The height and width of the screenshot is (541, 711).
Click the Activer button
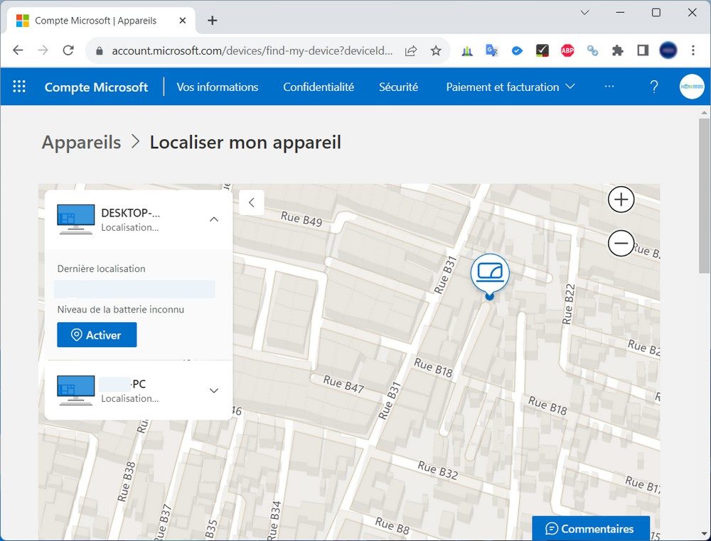(x=97, y=335)
